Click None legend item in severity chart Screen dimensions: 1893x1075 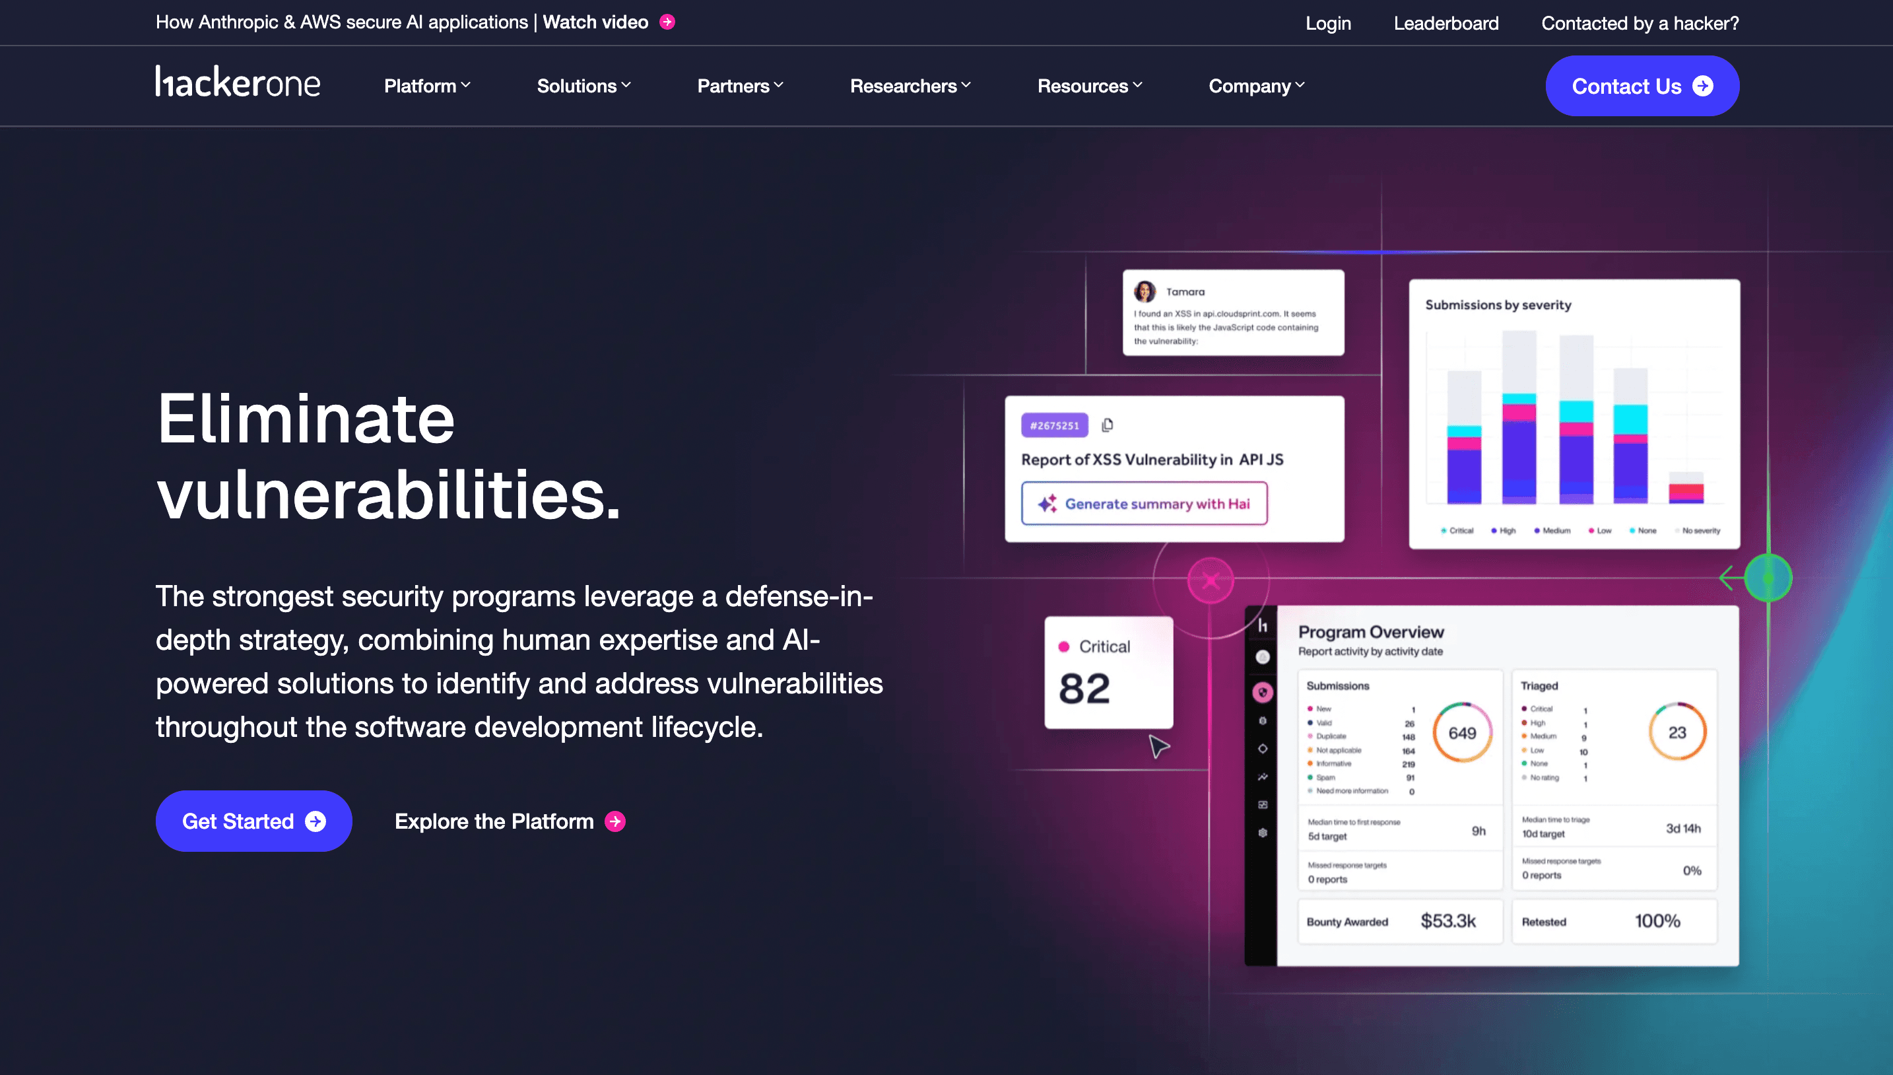coord(1643,531)
